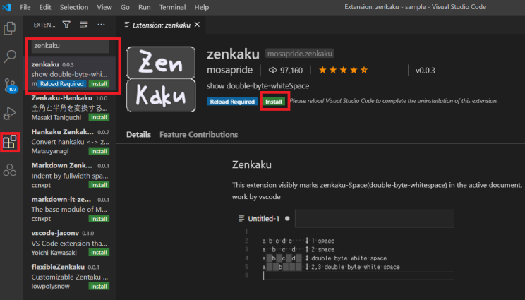Open the Go menu

(x=125, y=7)
